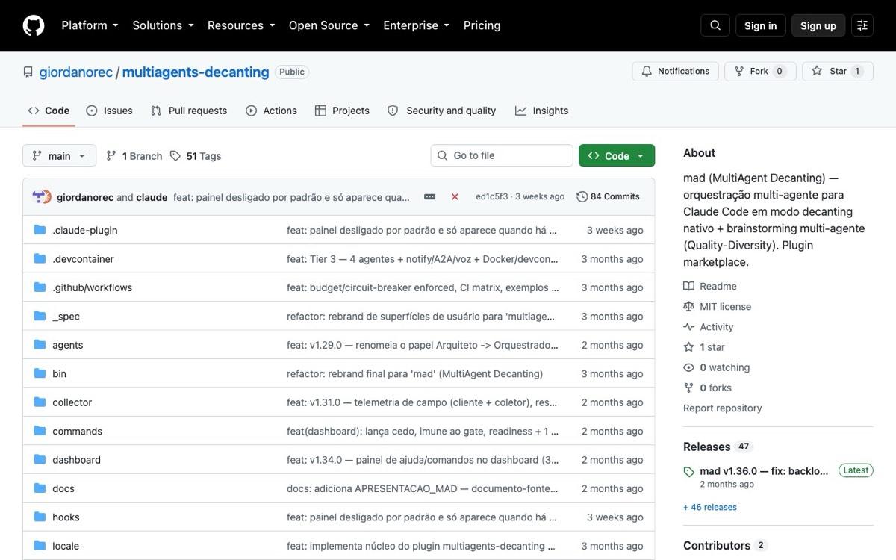Click the Sign up button
Screen dimensions: 896x560
point(818,25)
